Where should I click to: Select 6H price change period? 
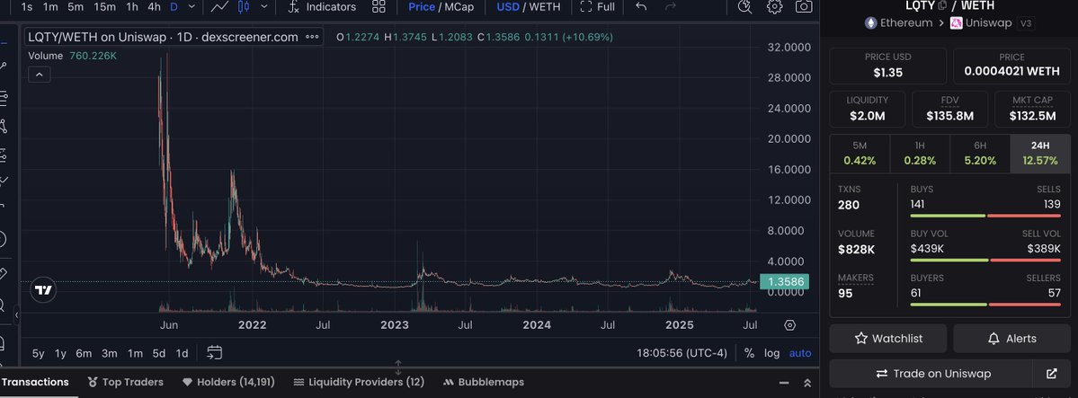(980, 154)
